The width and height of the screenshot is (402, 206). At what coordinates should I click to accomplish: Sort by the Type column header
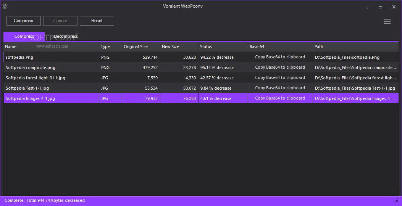[110, 47]
